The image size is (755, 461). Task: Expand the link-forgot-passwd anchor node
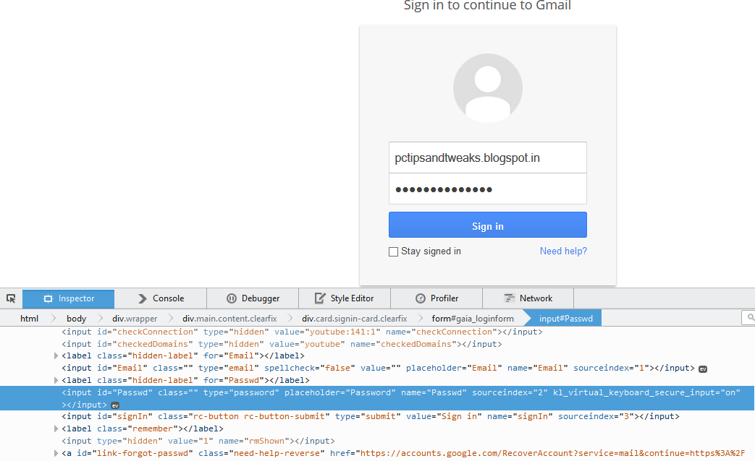(56, 453)
